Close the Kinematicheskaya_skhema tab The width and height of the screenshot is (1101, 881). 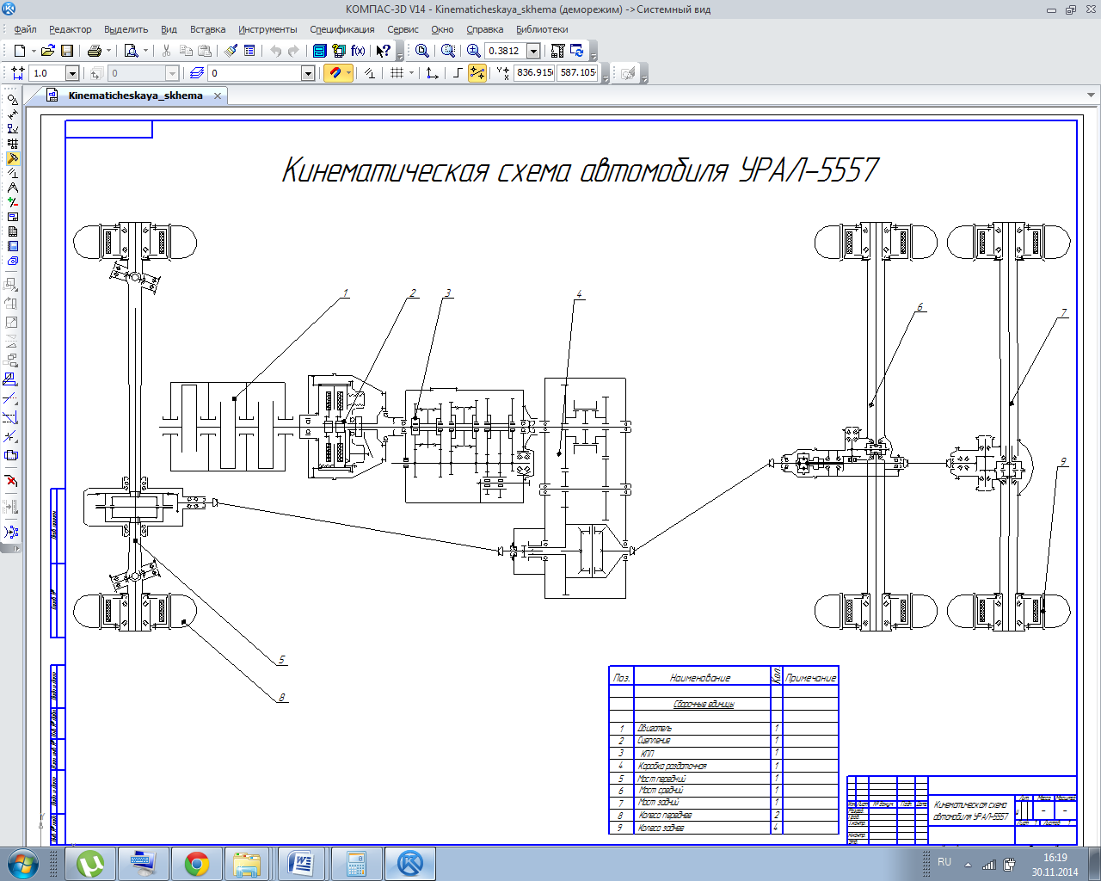coord(218,95)
